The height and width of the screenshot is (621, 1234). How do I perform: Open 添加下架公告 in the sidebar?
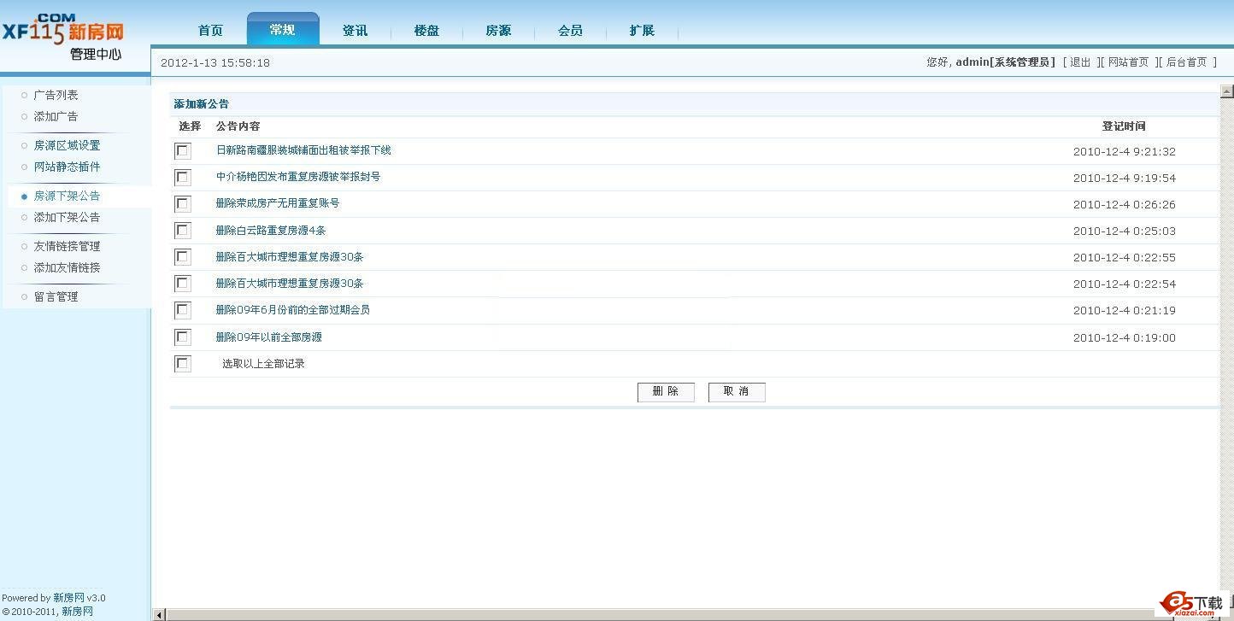pos(67,217)
